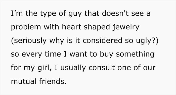The width and height of the screenshot is (176, 95).
Task: Click the word "type" in first line
Action: tap(48, 14)
